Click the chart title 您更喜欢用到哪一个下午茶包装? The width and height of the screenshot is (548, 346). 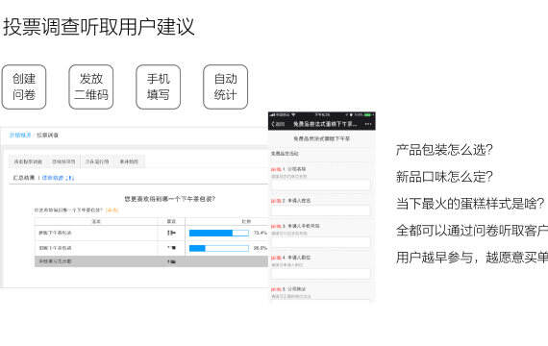170,199
